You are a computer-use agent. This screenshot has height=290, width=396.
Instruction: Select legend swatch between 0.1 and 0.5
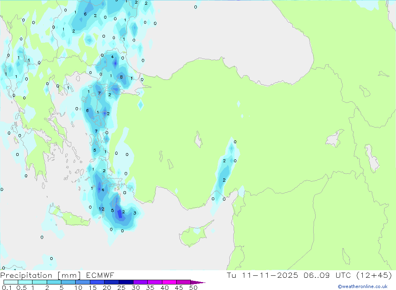pyautogui.click(x=11, y=282)
